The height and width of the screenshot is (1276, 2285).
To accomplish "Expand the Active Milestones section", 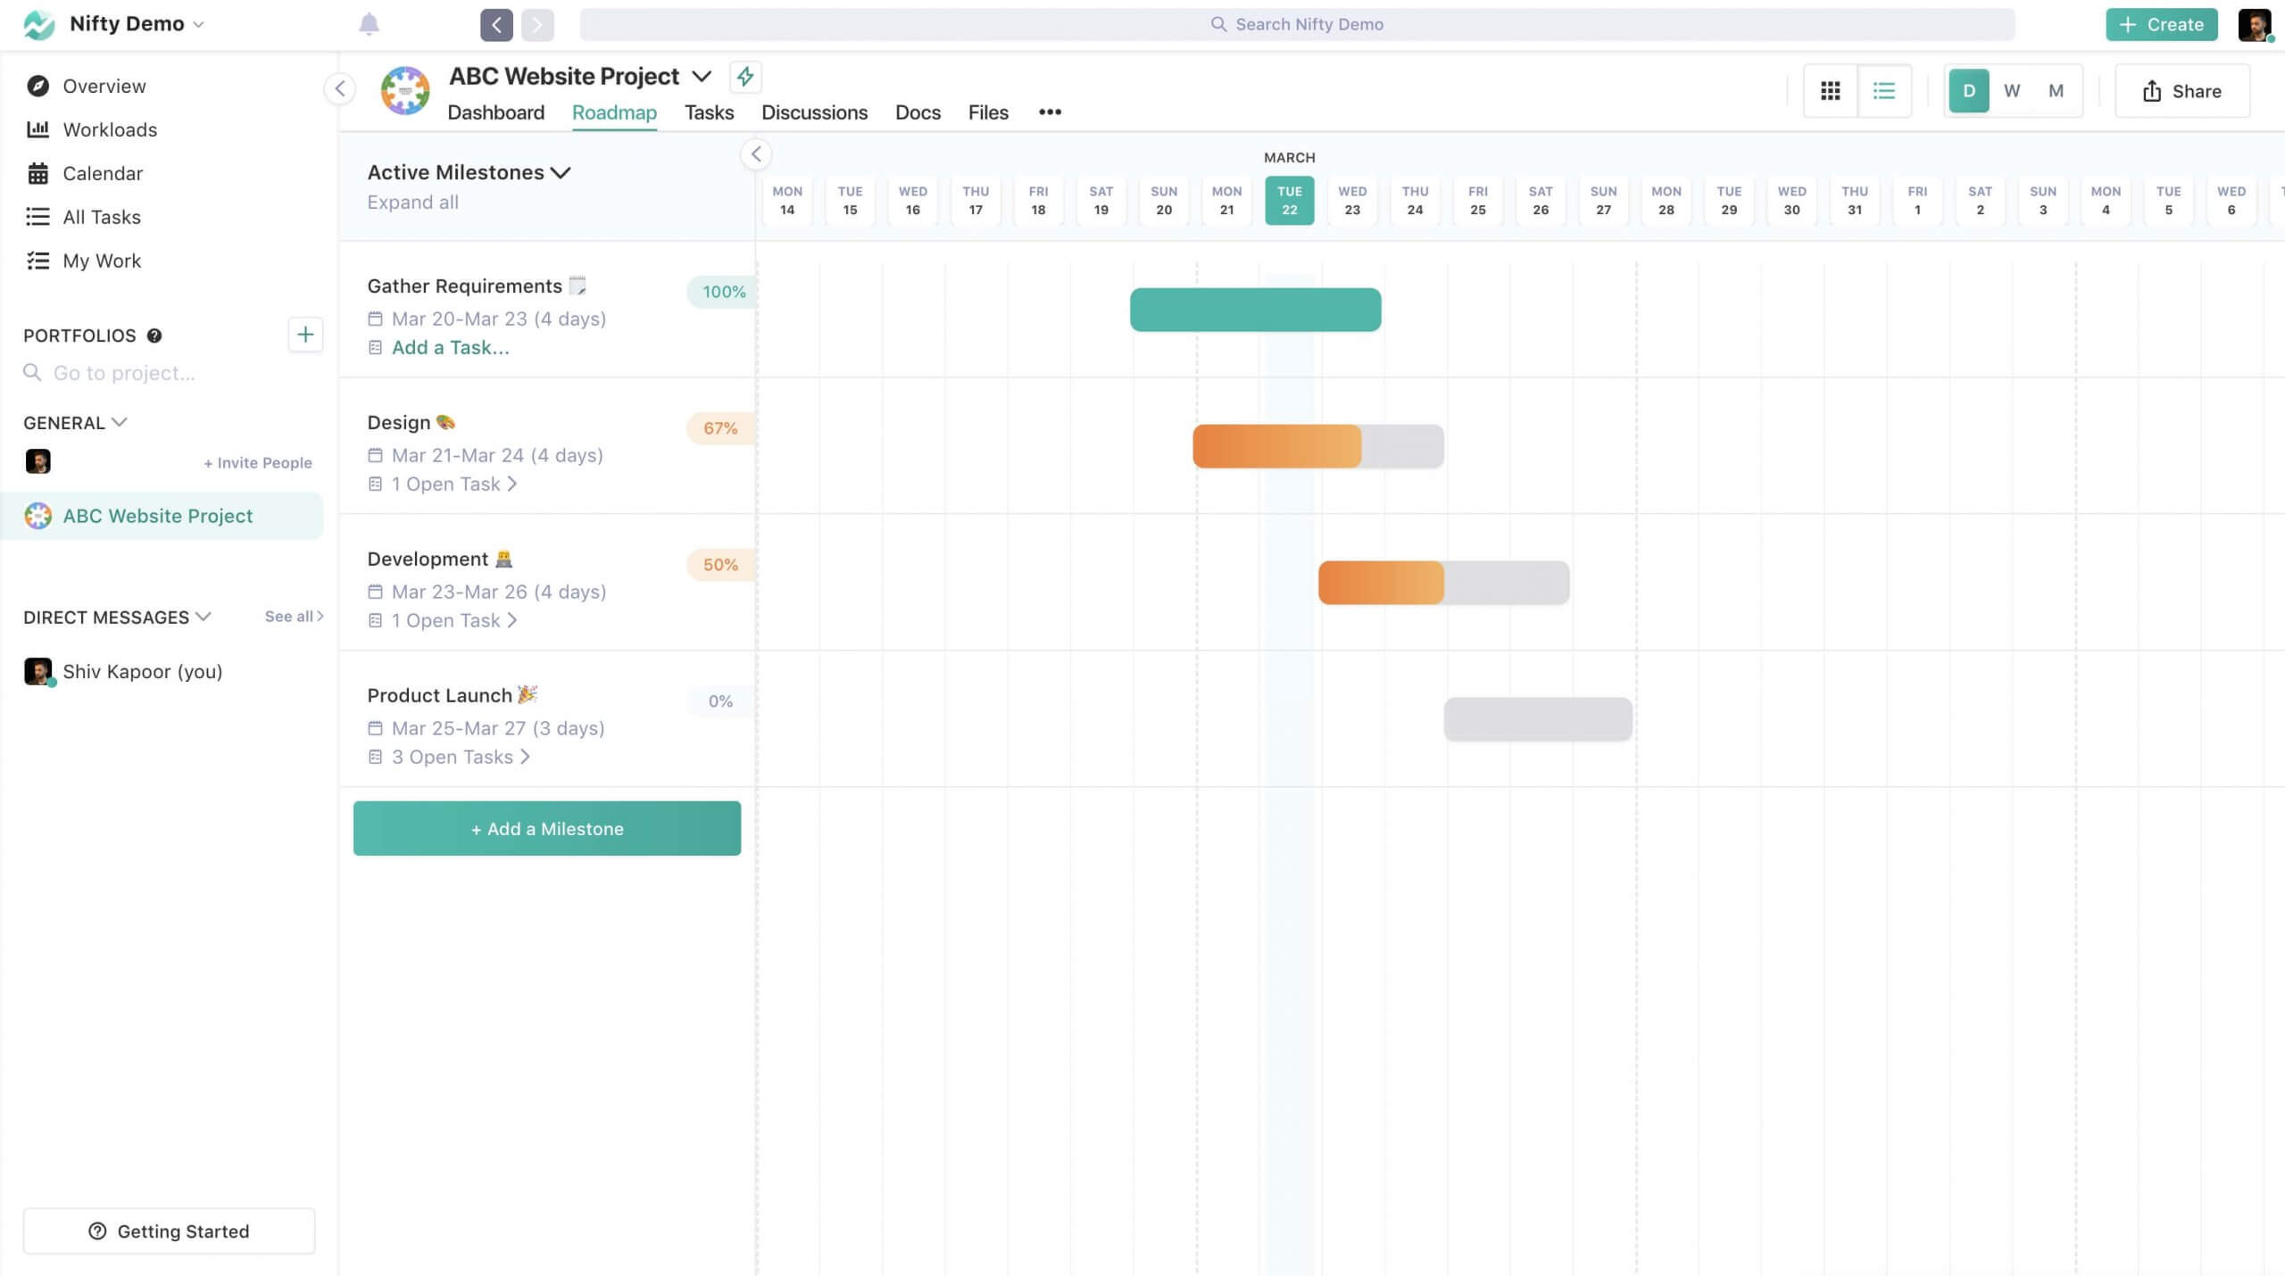I will 412,201.
